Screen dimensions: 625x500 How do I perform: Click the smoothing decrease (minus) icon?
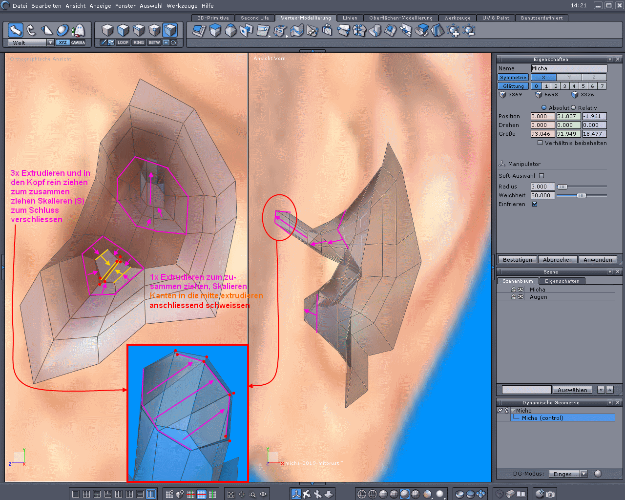click(x=469, y=31)
